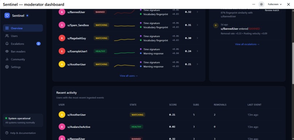The height and width of the screenshot is (140, 294).
Task: Open the three-dot more options menu
Action: (x=254, y=4)
